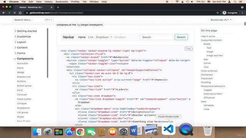Jump to Offcanvas section in page contents
Image resolution: width=246 pixels, height=138 pixels.
coord(209,98)
